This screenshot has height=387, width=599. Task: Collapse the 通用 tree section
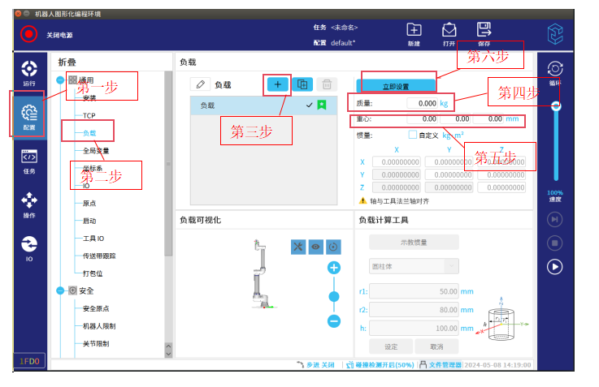[x=61, y=80]
